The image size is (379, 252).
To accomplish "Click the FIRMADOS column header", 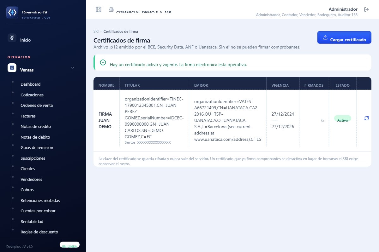I will tap(314, 85).
